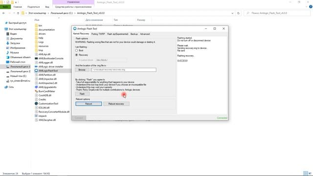313x176 pixels.
Task: Click the Reboot recovery button
Action: click(x=116, y=104)
